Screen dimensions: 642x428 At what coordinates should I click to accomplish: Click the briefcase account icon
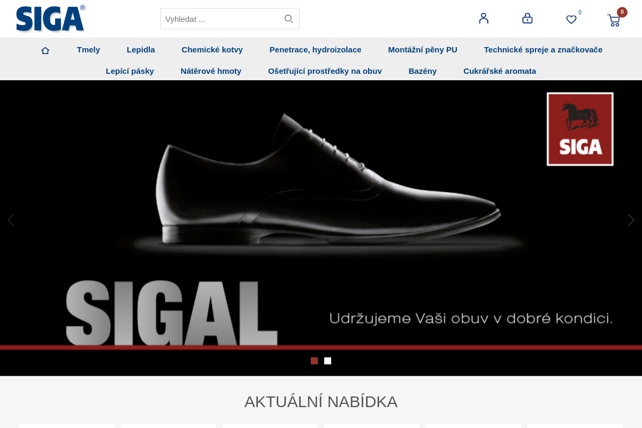(527, 18)
